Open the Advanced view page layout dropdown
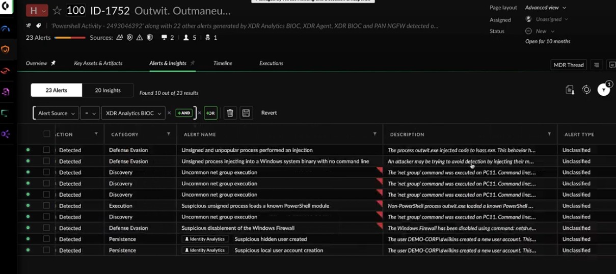The width and height of the screenshot is (616, 274). click(545, 8)
